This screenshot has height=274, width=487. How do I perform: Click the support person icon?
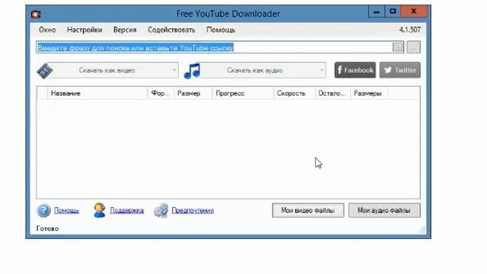click(x=100, y=210)
